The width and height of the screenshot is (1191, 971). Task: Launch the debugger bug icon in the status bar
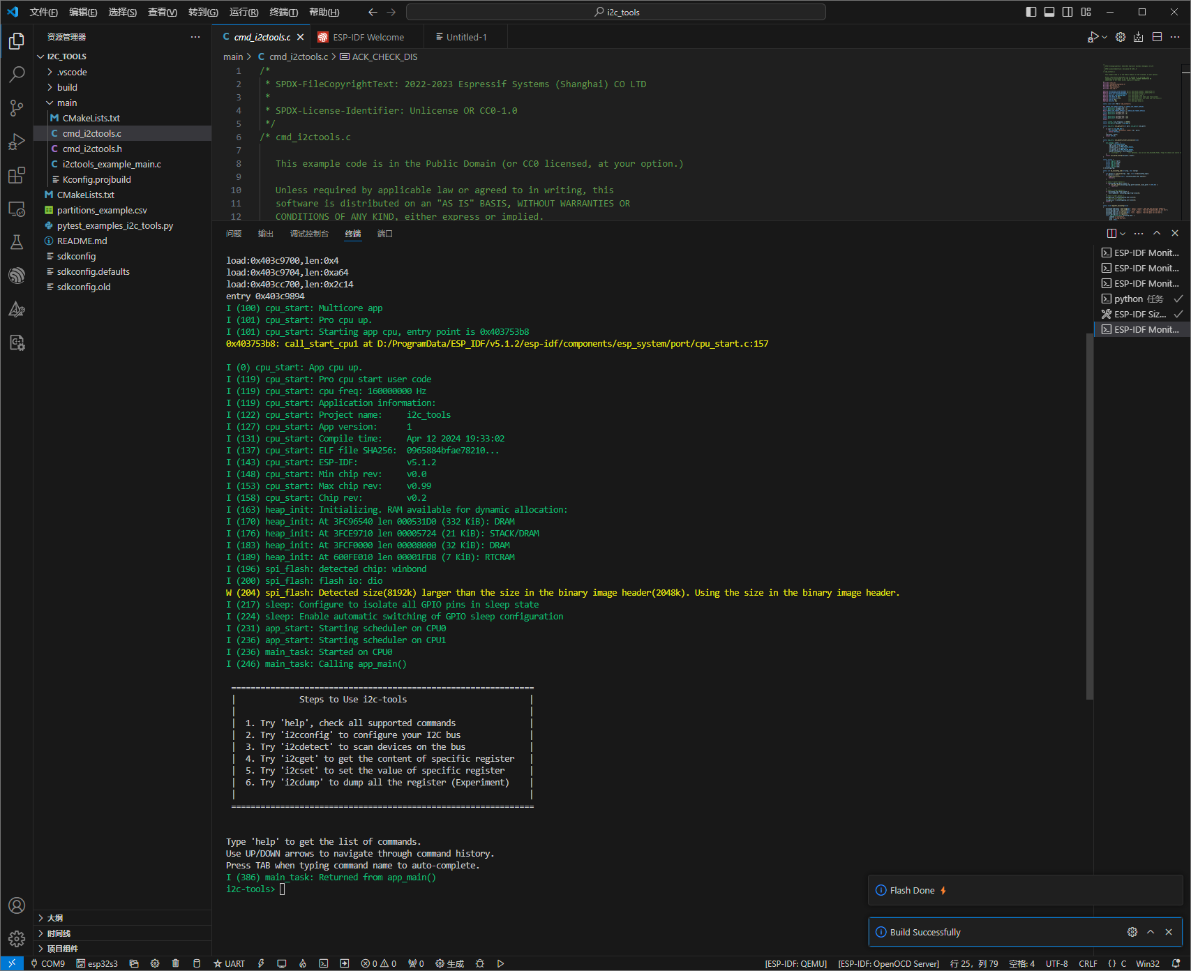pos(480,963)
